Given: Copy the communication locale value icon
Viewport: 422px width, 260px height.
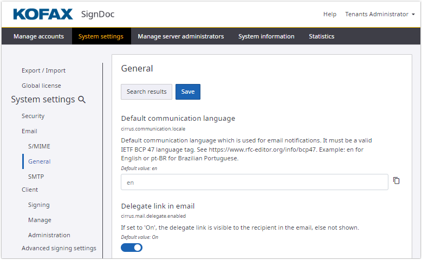Looking at the screenshot, I should click(x=397, y=181).
